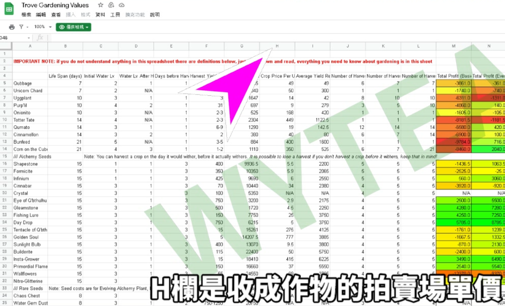505x306 pixels.
Task: Select column A header
Action: click(x=30, y=46)
